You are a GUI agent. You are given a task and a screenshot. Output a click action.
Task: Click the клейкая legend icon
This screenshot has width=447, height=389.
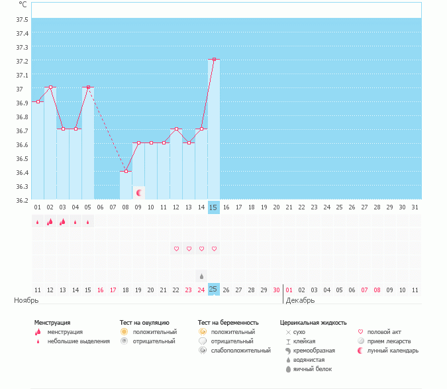pyautogui.click(x=288, y=342)
